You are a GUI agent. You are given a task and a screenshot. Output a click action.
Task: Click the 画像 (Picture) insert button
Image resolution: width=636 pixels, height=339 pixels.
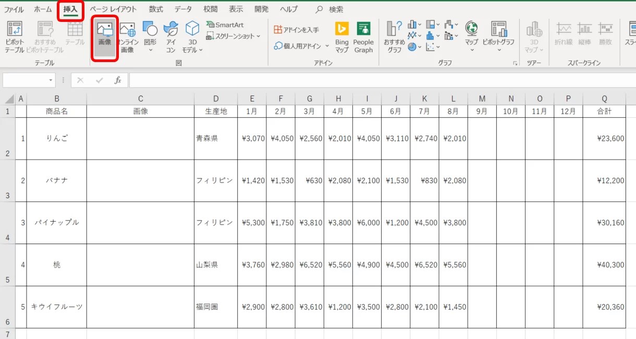coord(105,38)
